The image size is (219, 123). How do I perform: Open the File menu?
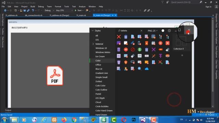tap(3, 6)
